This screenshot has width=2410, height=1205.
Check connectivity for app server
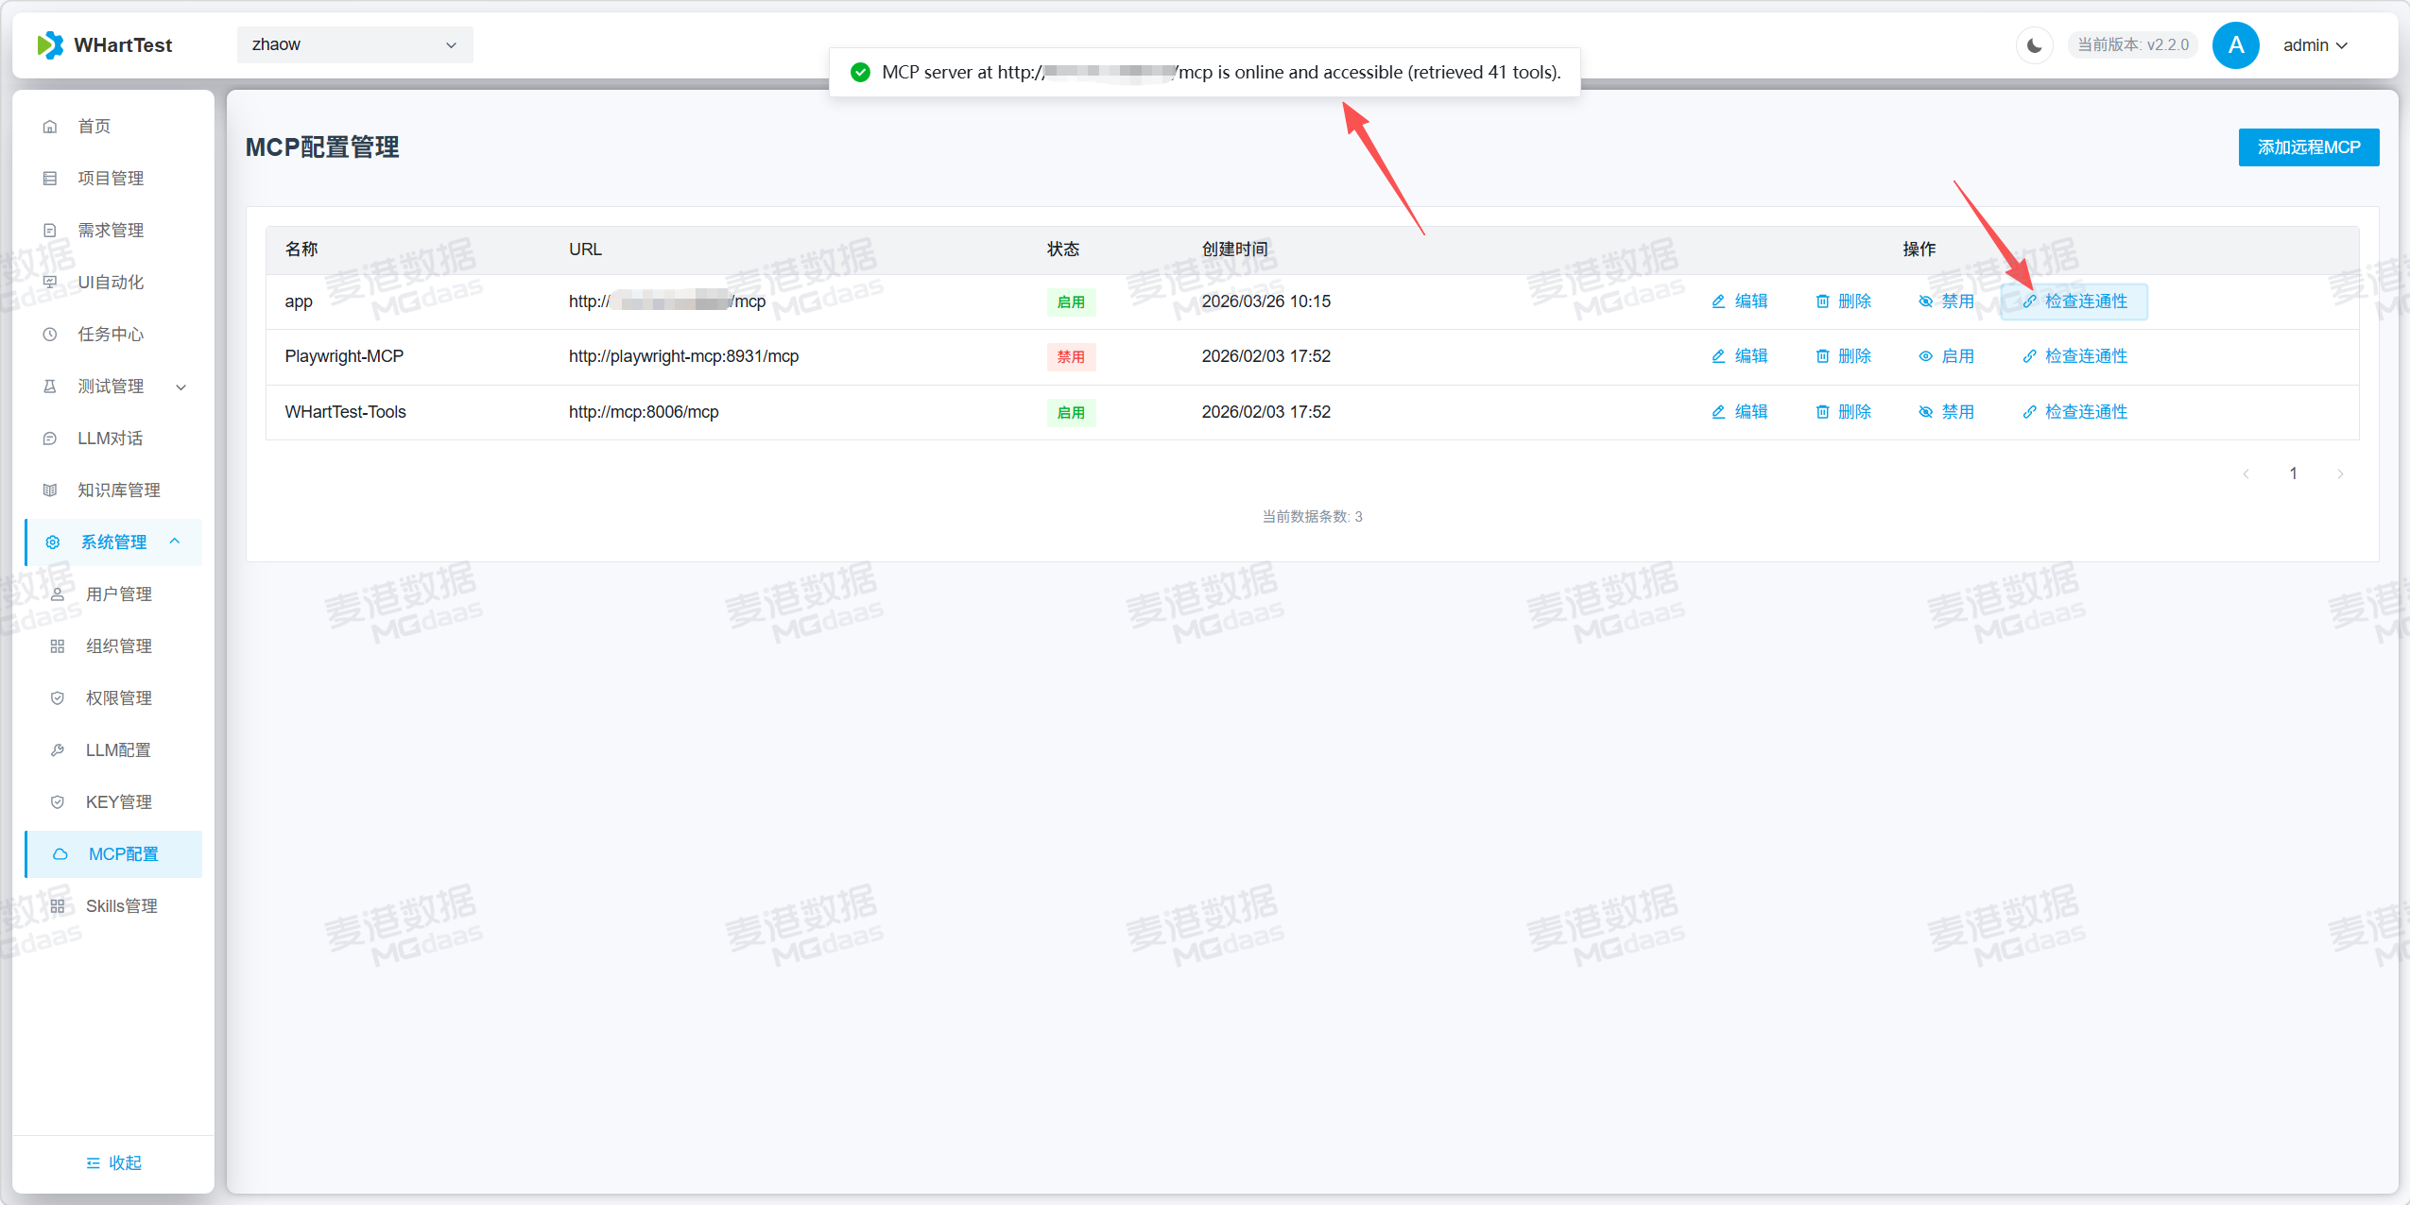click(x=2074, y=301)
